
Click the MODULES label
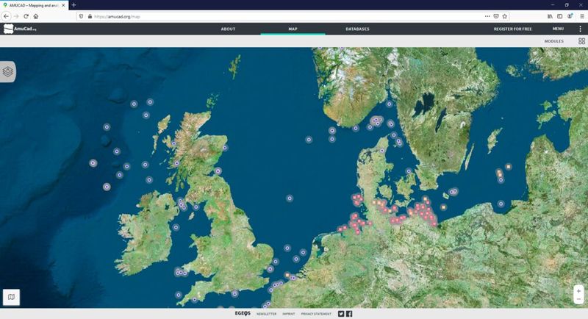tap(554, 41)
